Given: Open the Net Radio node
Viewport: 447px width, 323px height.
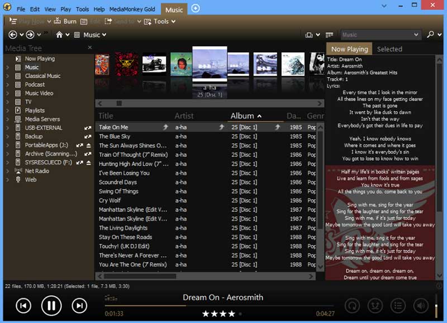Looking at the screenshot, I should (37, 171).
